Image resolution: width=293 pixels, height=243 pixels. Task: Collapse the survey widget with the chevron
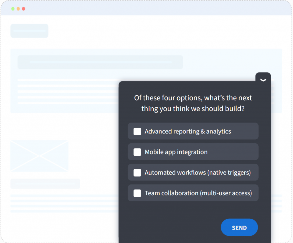[x=263, y=80]
